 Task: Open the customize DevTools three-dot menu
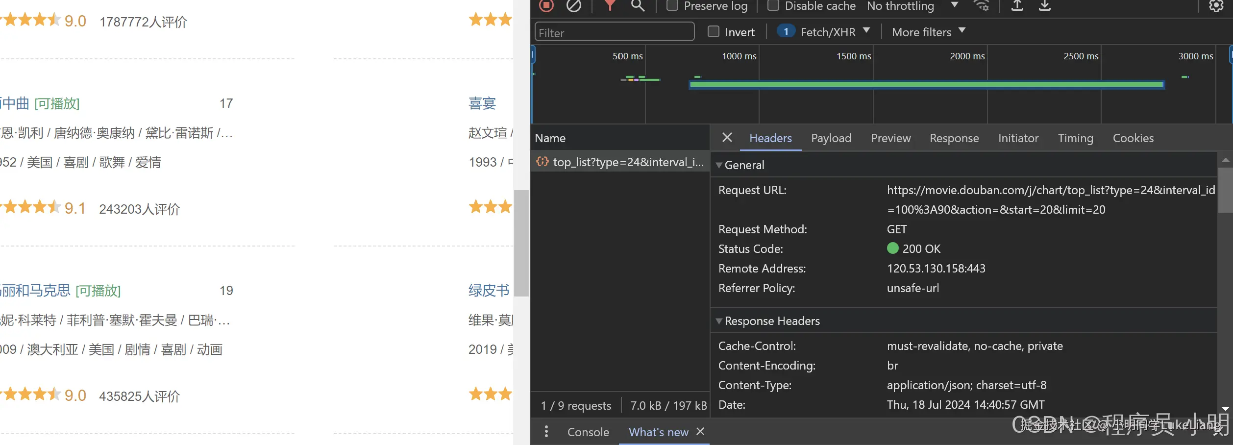546,431
